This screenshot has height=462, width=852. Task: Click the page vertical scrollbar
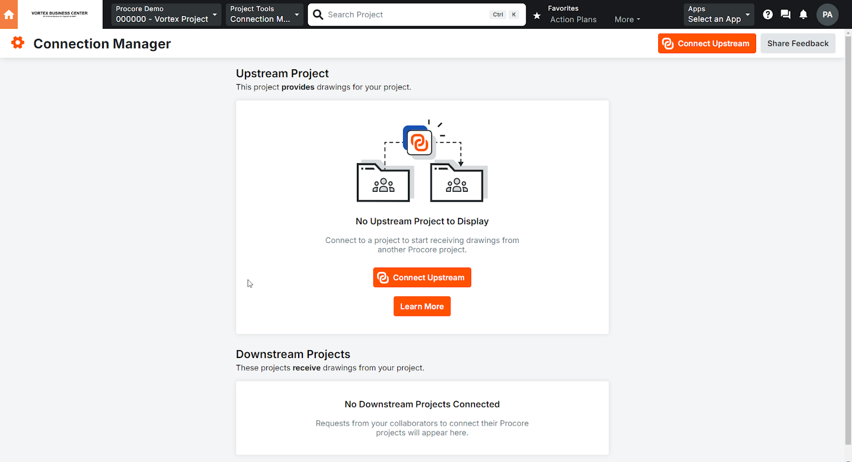click(848, 240)
